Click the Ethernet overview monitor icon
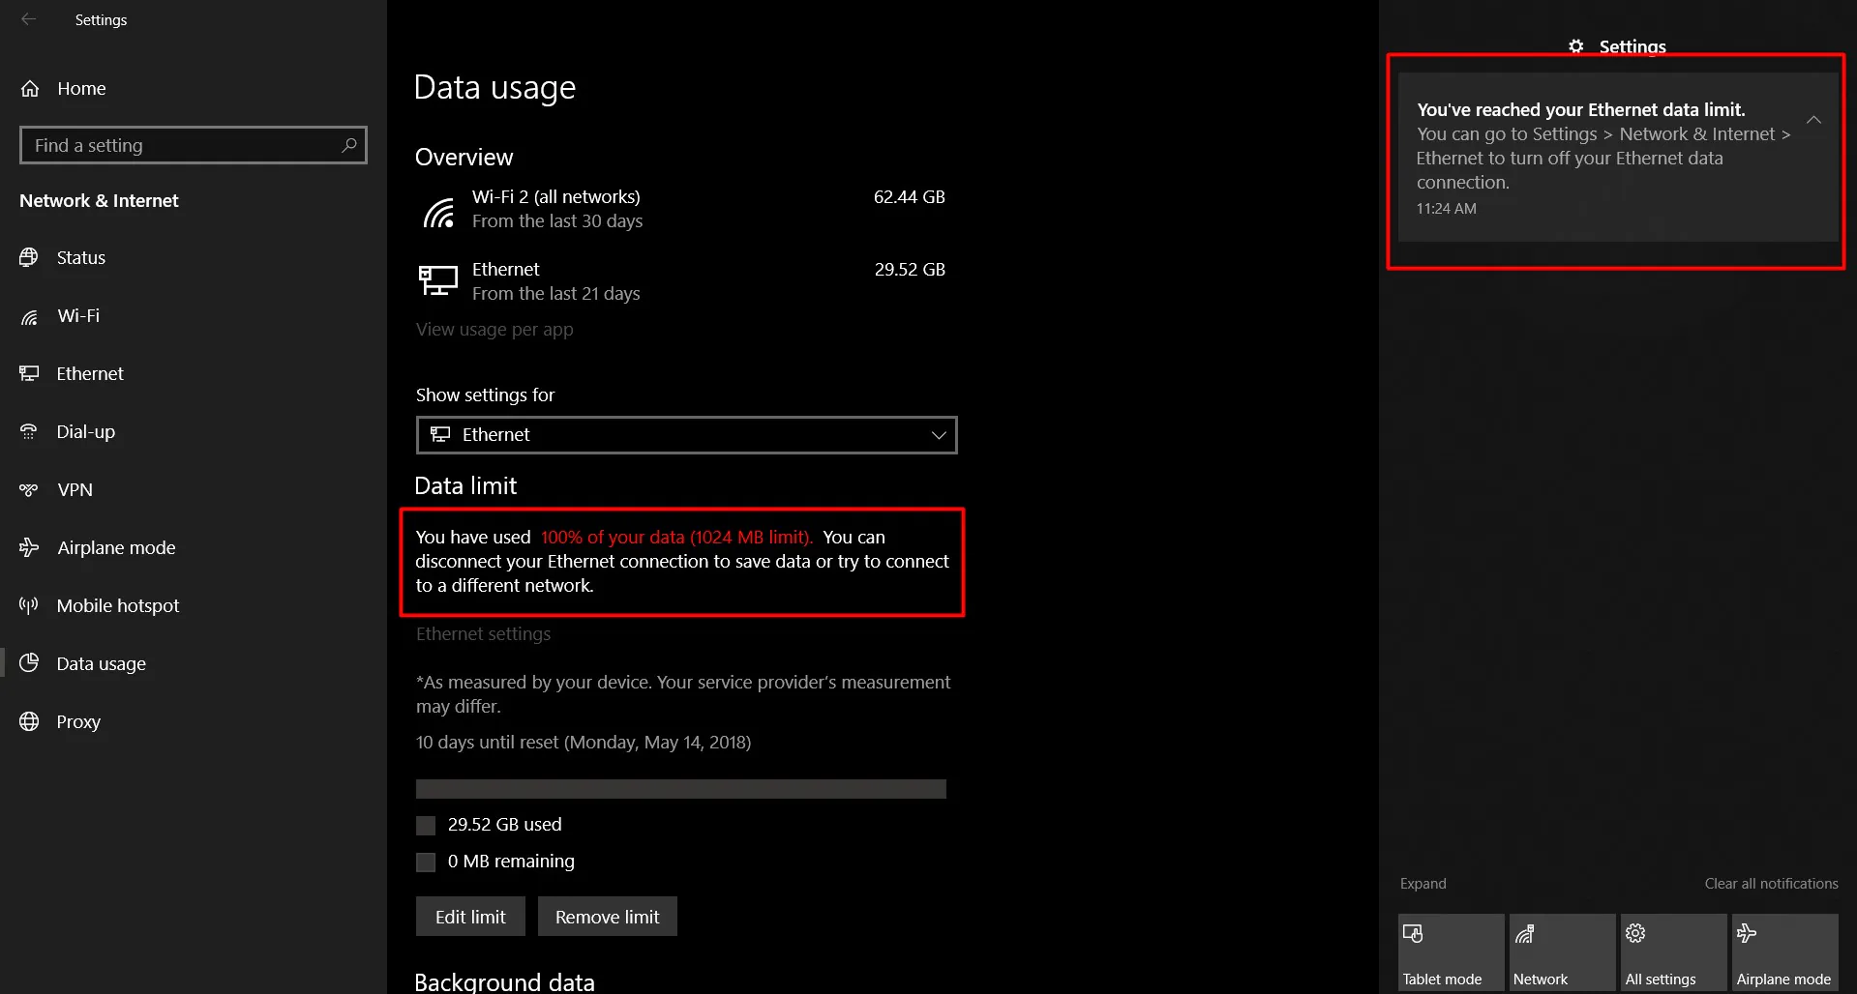 [x=437, y=280]
